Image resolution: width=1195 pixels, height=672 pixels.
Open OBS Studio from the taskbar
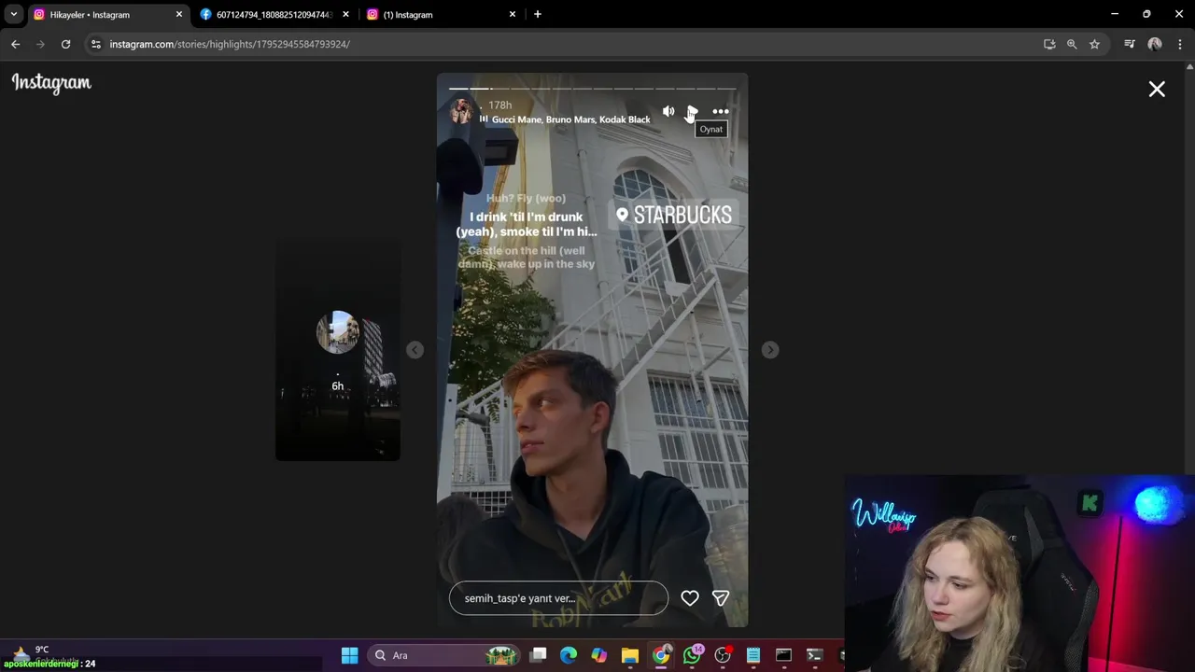(723, 655)
